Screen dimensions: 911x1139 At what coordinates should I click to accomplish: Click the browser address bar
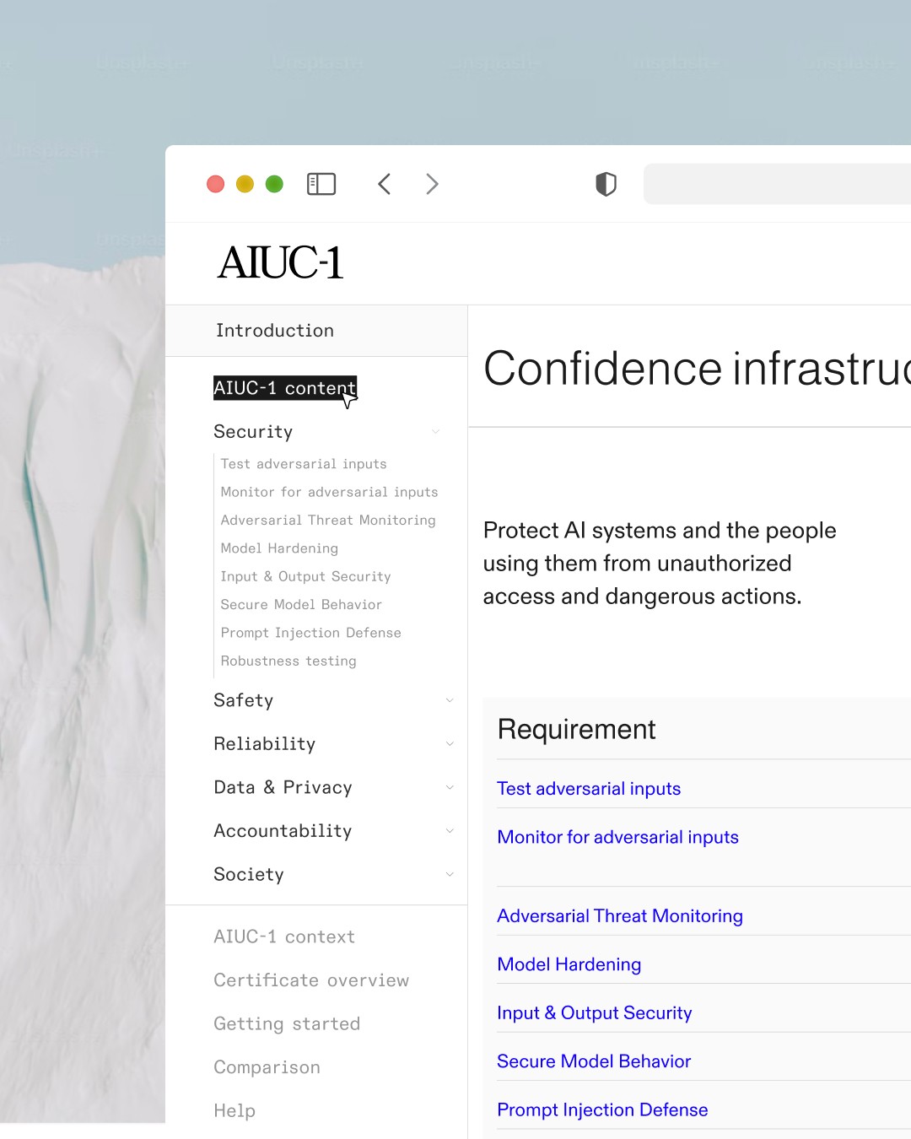click(777, 184)
